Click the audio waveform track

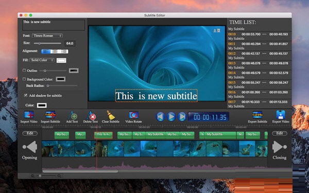click(x=154, y=165)
